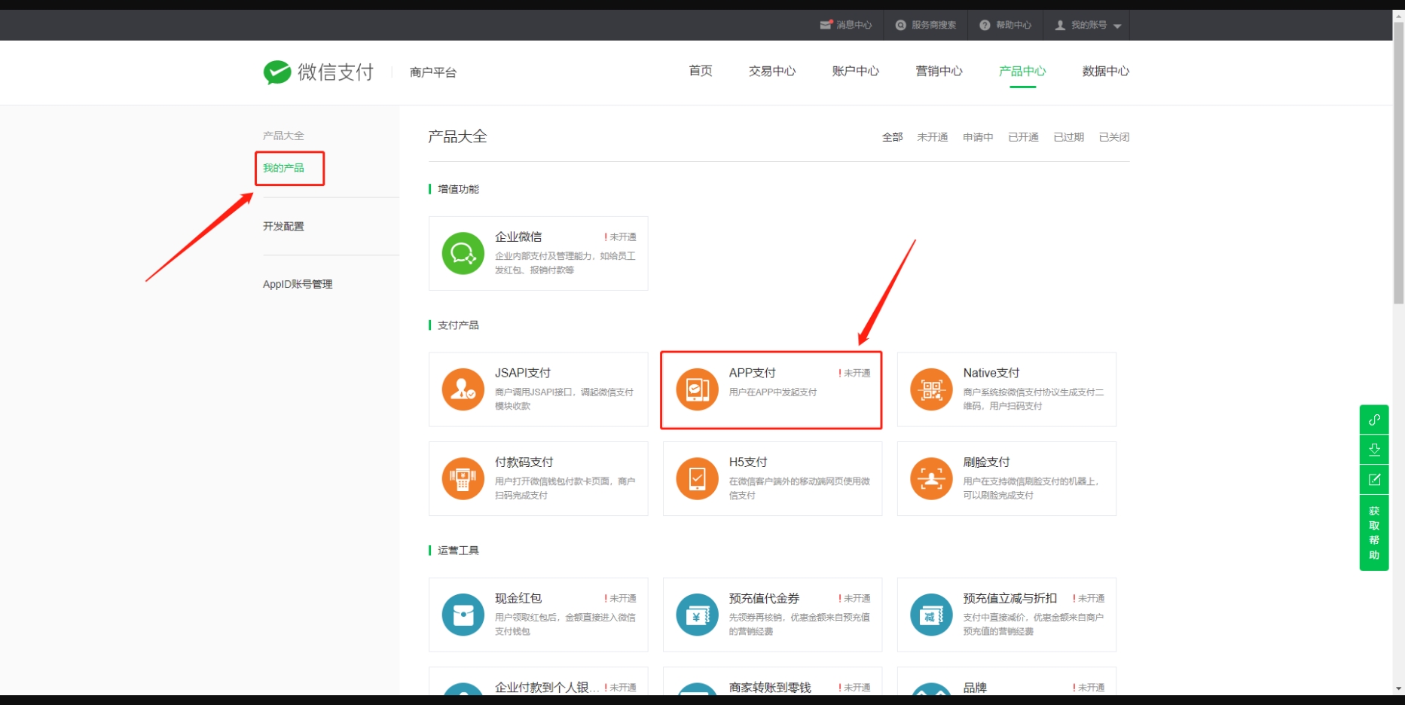
Task: Select 我的产品 in the sidebar
Action: (284, 168)
